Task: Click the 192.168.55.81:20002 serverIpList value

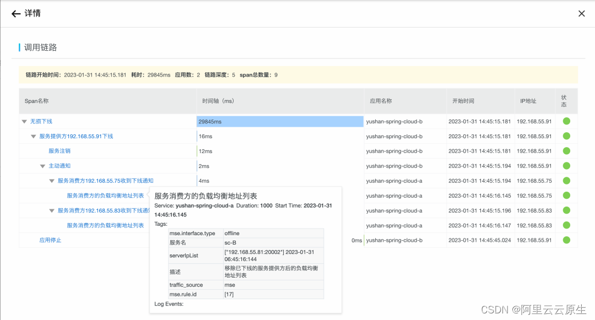Action: pos(269,256)
